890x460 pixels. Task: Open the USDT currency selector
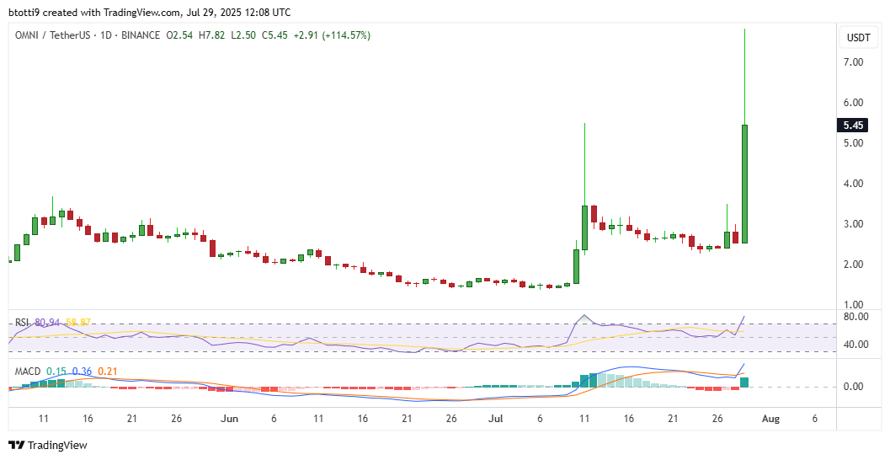[858, 37]
